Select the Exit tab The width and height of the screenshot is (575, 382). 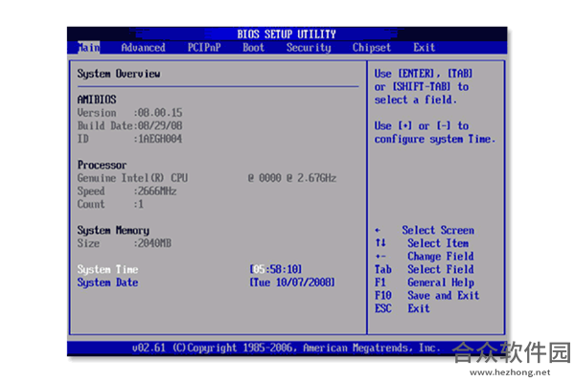425,48
